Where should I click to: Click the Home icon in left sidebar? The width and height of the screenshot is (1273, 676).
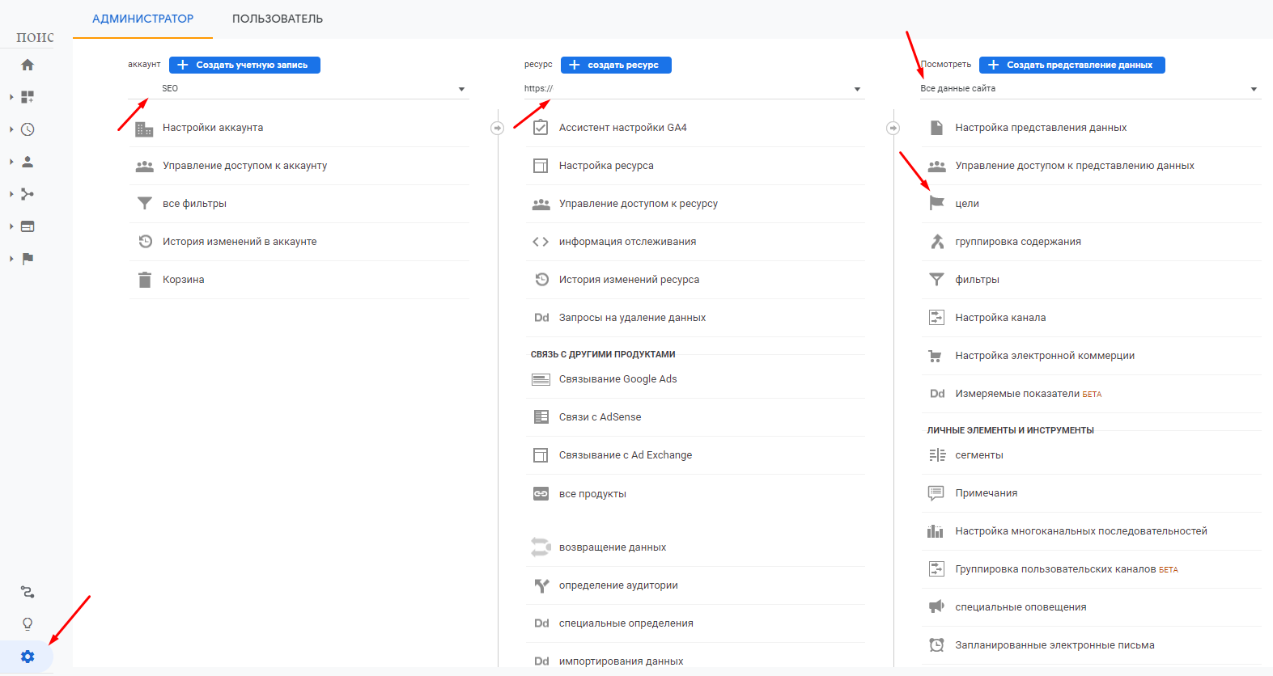coord(28,65)
